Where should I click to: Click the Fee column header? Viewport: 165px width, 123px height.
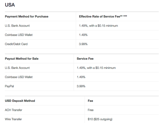pos(90,101)
